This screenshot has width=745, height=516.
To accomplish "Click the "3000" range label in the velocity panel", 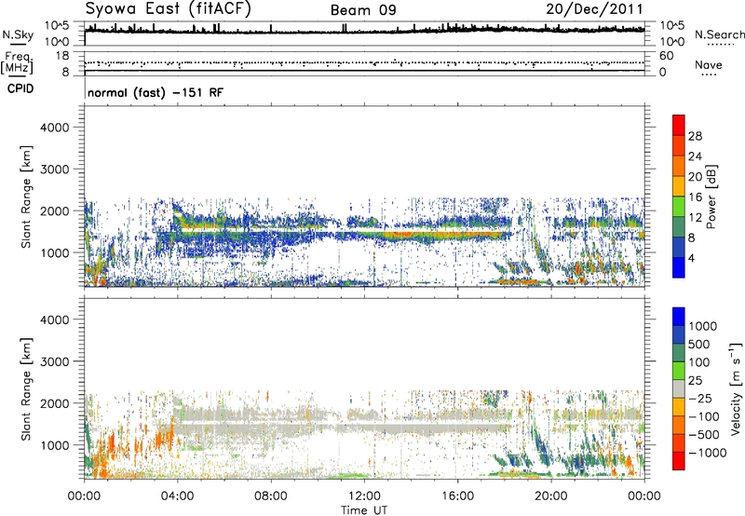I will click(55, 361).
